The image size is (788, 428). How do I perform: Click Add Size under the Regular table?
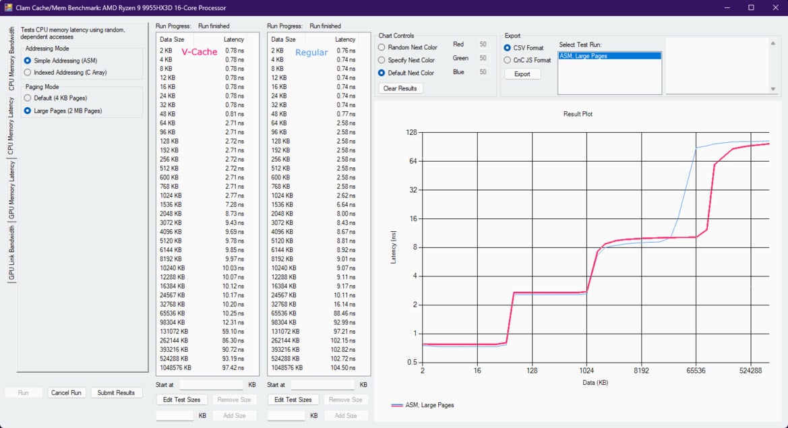click(x=346, y=416)
